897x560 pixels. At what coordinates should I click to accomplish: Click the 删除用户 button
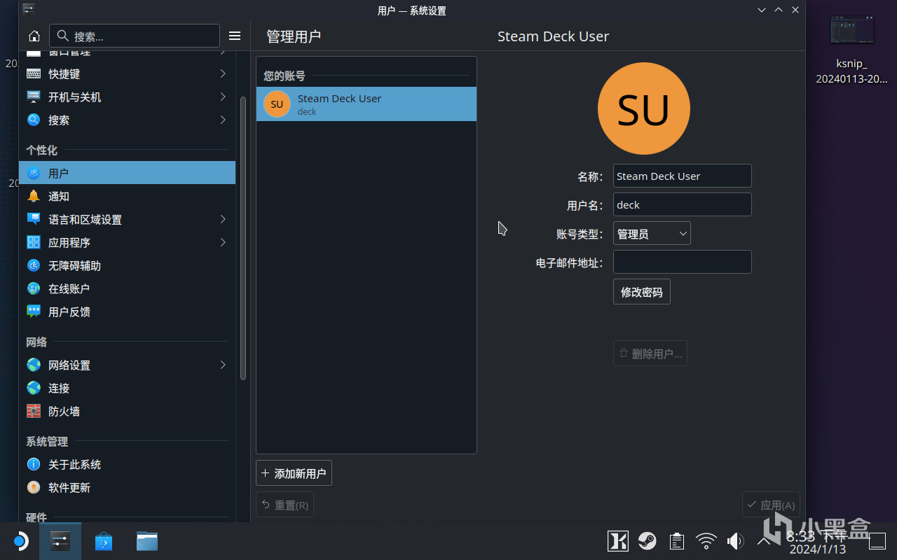[x=650, y=353]
